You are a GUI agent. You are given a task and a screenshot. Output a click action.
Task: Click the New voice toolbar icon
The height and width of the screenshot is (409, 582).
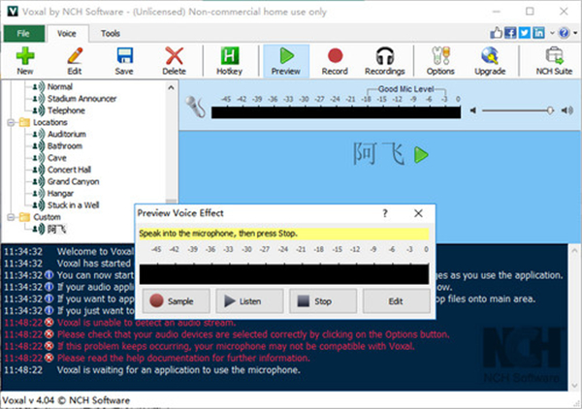(x=25, y=60)
